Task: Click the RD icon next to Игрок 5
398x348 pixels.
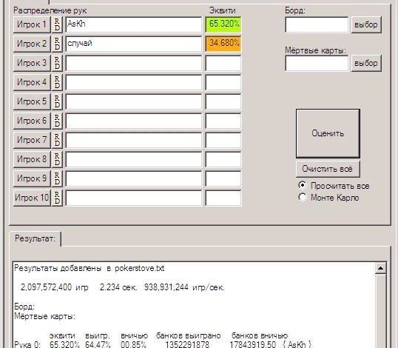Action: [x=57, y=101]
